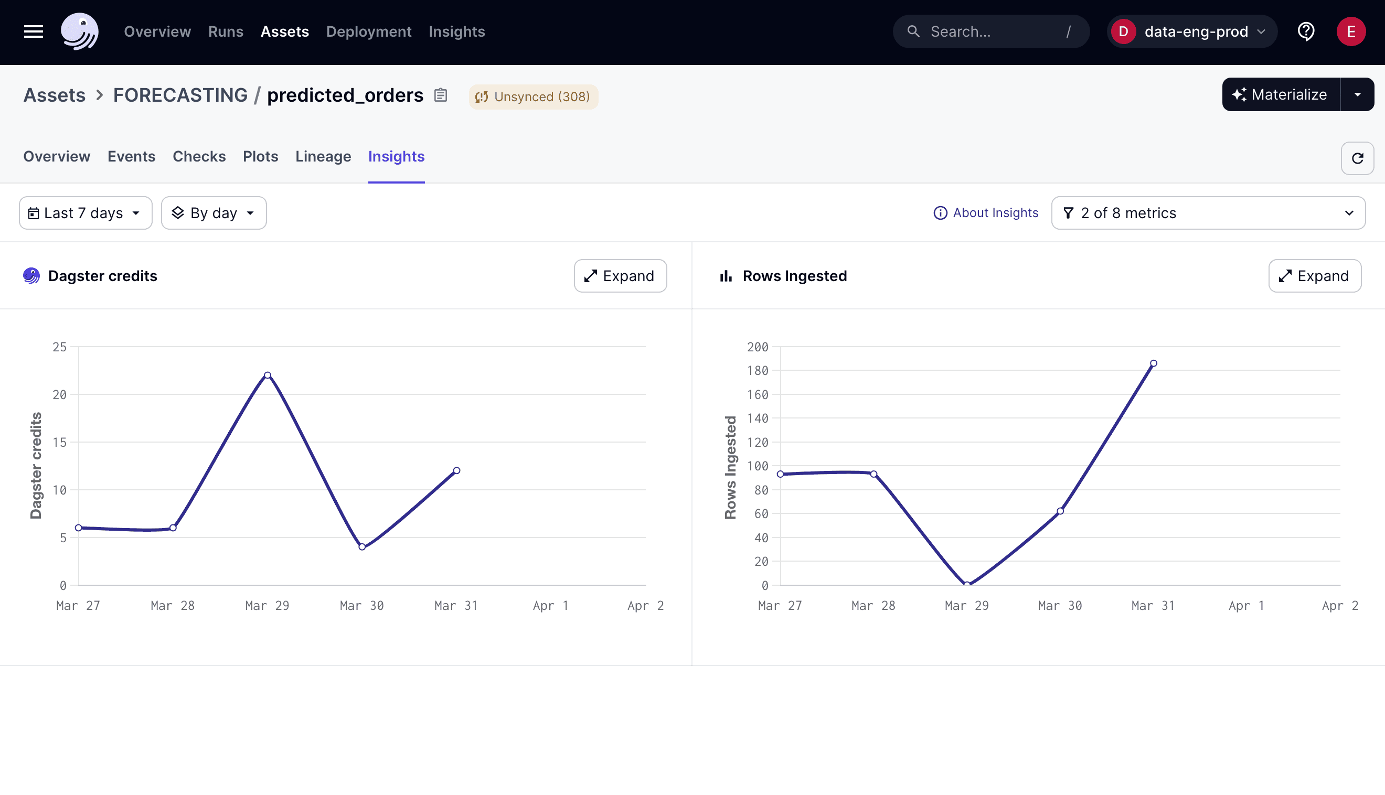Refresh the Insights data with reload icon
The width and height of the screenshot is (1385, 795).
click(1358, 158)
